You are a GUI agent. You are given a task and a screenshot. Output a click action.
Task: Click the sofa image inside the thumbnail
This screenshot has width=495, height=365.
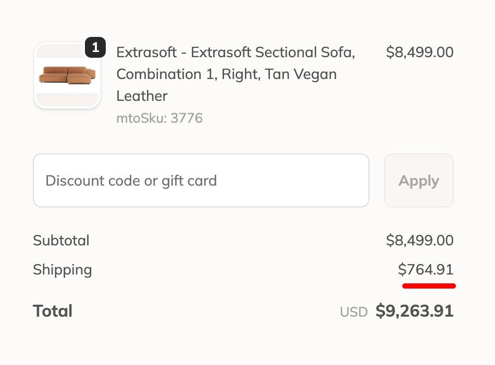[67, 76]
